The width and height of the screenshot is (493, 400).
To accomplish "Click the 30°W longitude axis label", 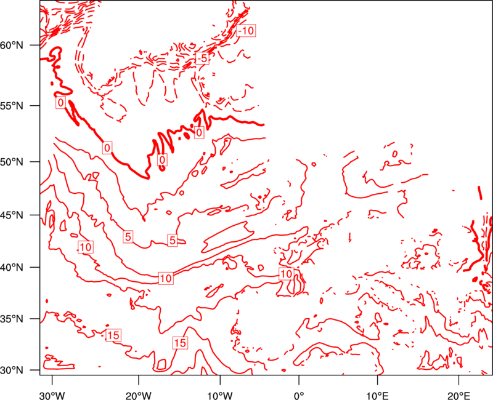I will pos(52,396).
